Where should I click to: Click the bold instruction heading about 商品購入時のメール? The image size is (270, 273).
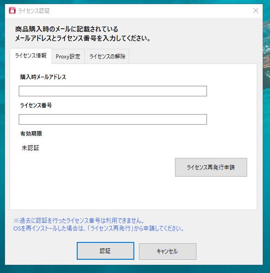tap(83, 34)
